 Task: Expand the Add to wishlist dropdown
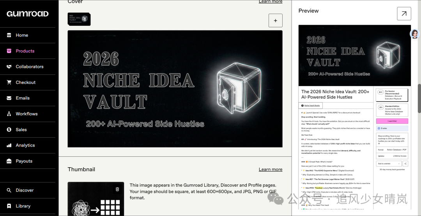coord(389,163)
